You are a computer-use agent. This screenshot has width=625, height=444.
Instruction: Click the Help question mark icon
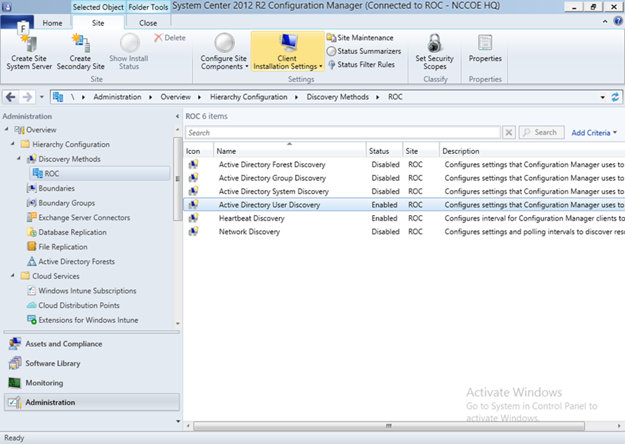[618, 21]
